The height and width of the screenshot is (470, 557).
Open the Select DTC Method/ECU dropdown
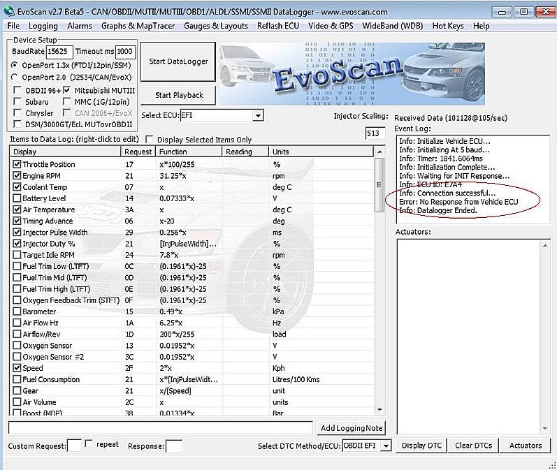386,446
